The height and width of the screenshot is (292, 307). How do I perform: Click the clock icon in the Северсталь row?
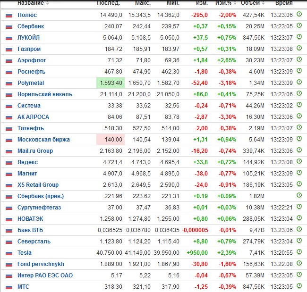tap(299, 241)
